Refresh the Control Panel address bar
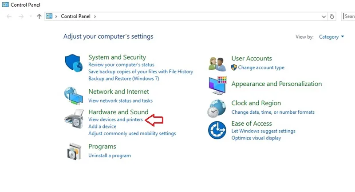This screenshot has height=192, width=355. tap(332, 16)
